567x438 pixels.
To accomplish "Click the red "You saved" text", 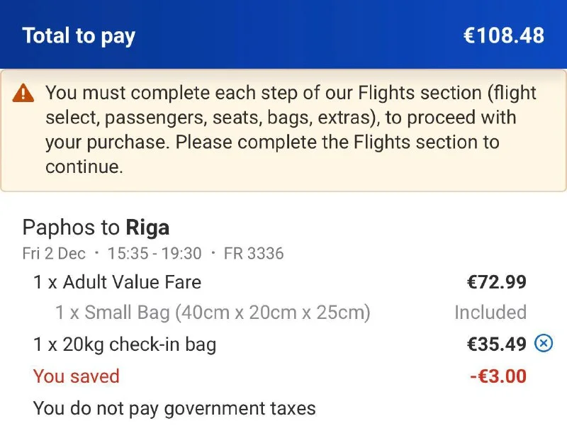I will tap(77, 376).
